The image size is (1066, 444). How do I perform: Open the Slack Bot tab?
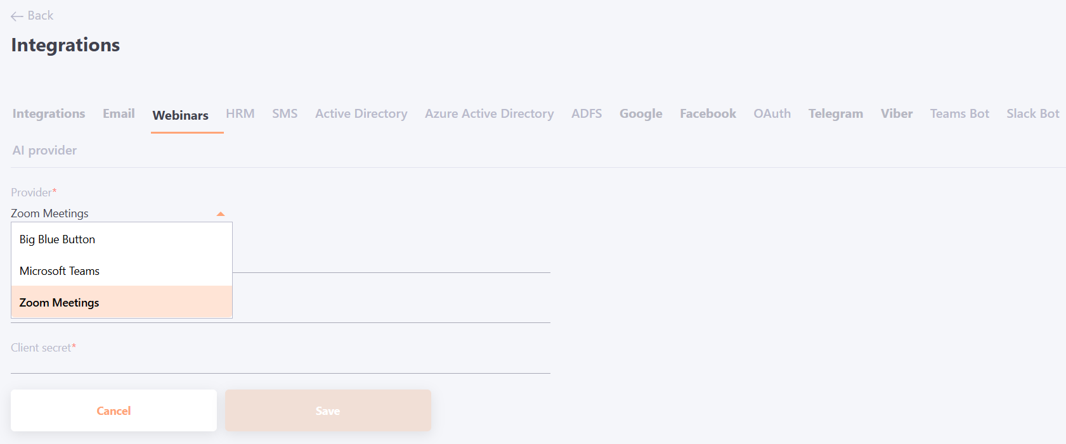[1032, 114]
